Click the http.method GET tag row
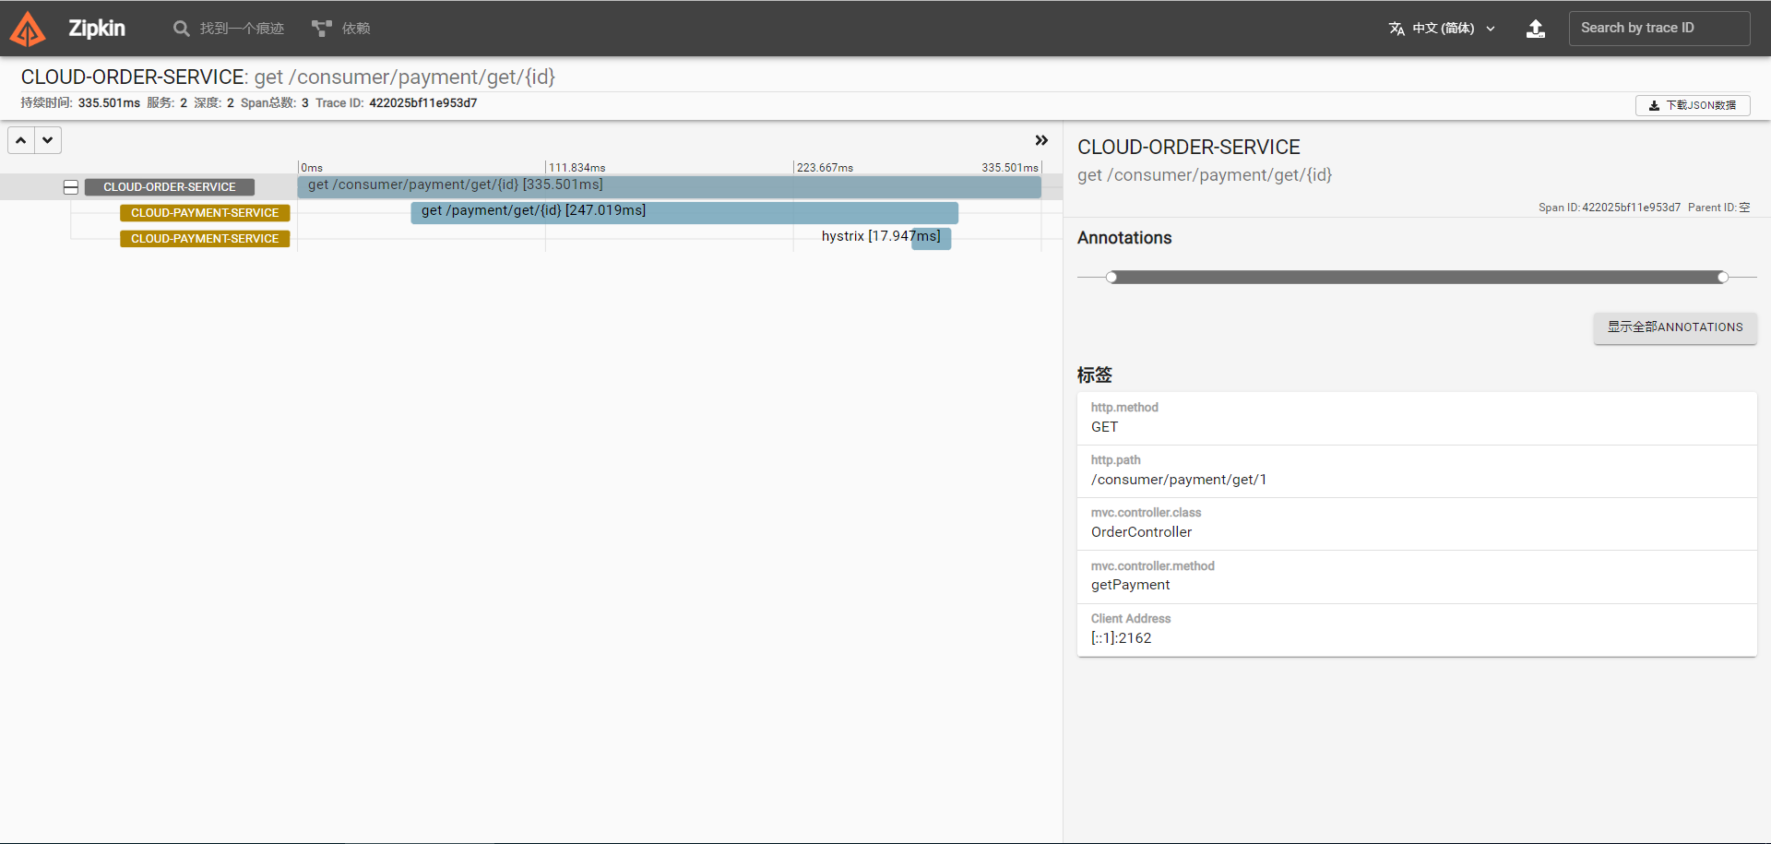 [1417, 418]
